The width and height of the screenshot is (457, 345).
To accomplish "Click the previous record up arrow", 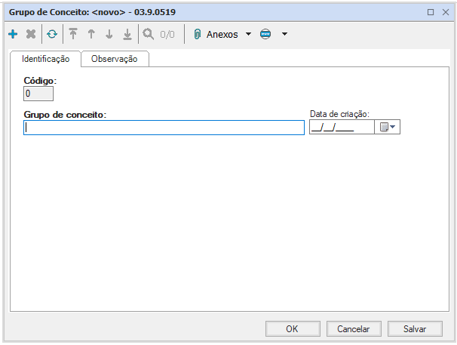I will tap(91, 35).
